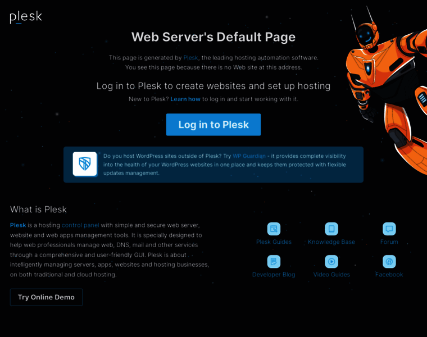Go to the Knowledge Base text link
Screen dimensions: 427x337
coord(331,242)
